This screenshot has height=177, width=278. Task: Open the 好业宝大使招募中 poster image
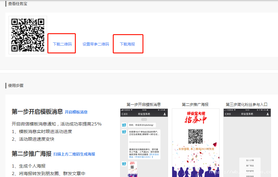[196, 143]
